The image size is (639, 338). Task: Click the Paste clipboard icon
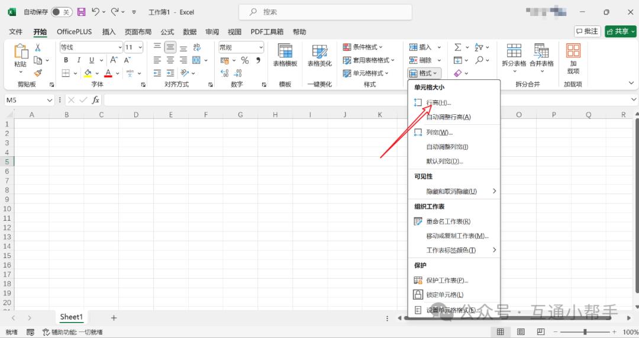coord(20,52)
